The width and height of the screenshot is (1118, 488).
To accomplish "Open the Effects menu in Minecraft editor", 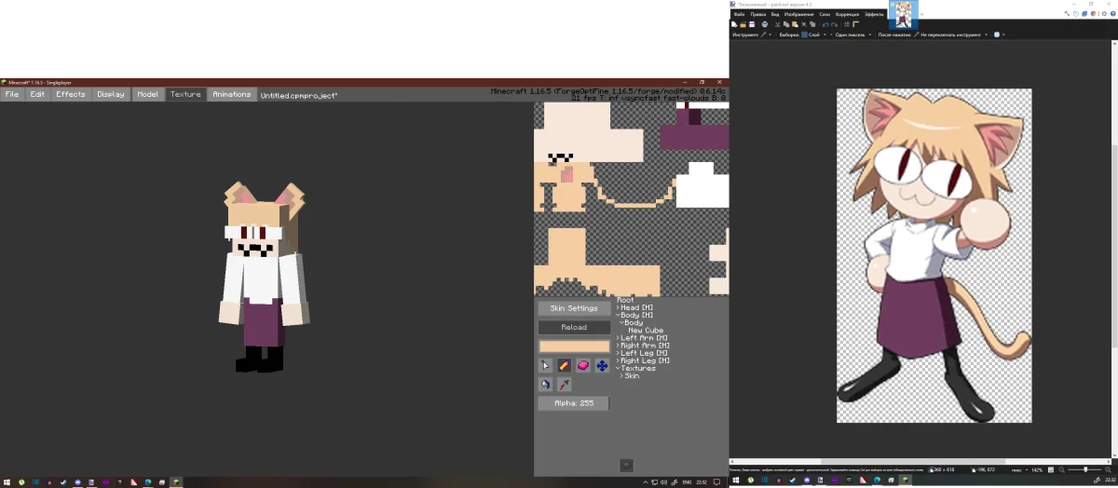I will coord(71,94).
